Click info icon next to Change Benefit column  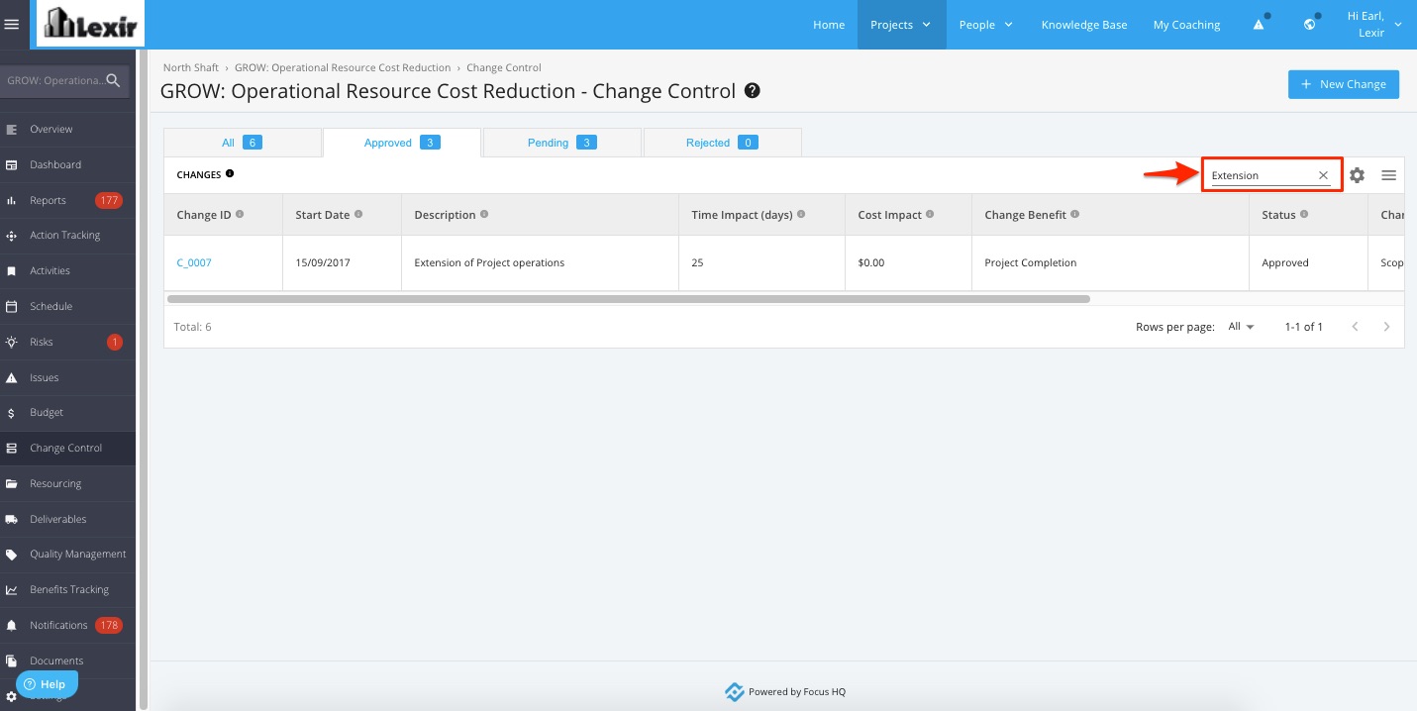pyautogui.click(x=1075, y=214)
